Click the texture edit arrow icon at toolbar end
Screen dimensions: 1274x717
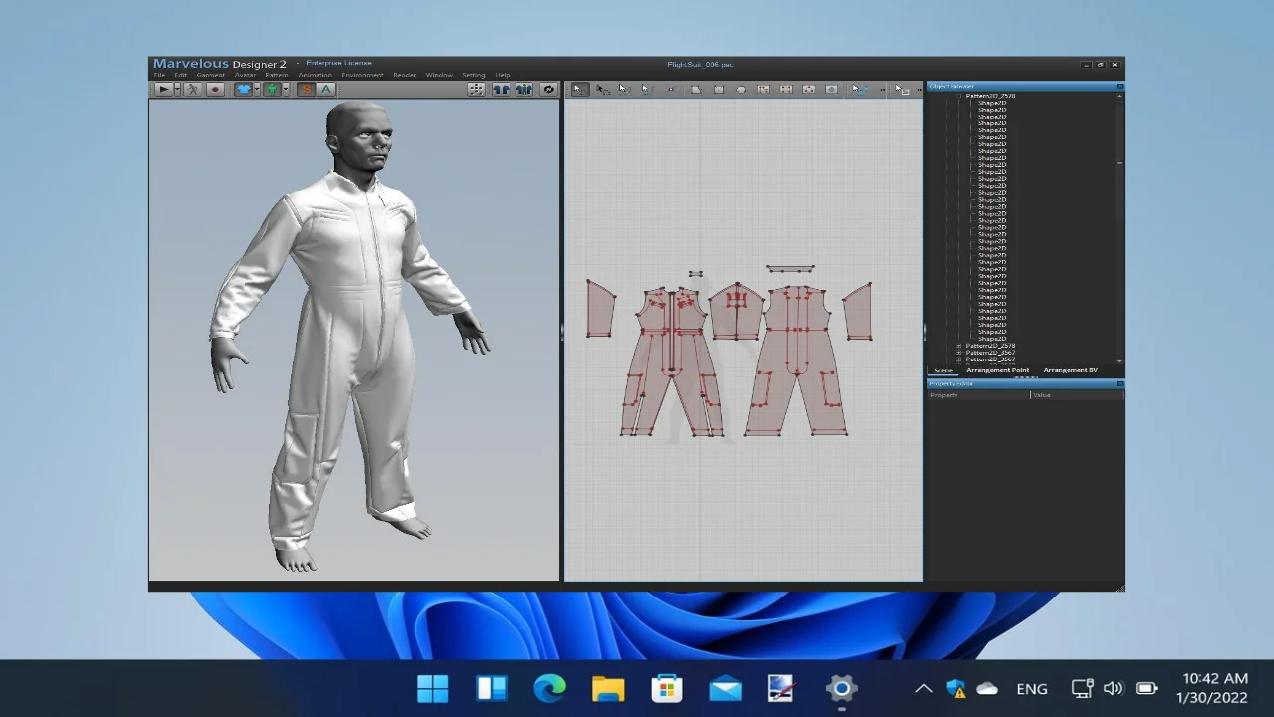click(x=901, y=89)
